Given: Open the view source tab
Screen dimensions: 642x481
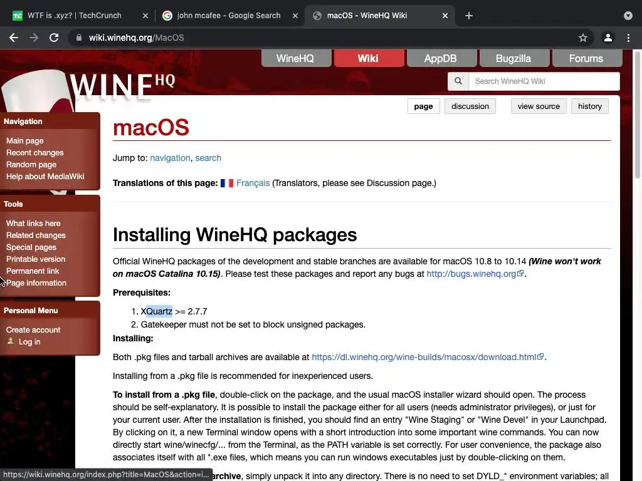Looking at the screenshot, I should [x=539, y=106].
